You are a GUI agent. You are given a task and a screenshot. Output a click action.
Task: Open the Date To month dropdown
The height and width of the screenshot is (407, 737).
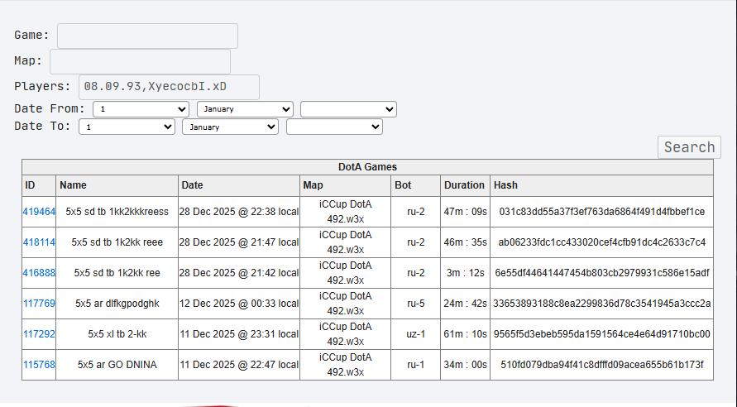231,127
